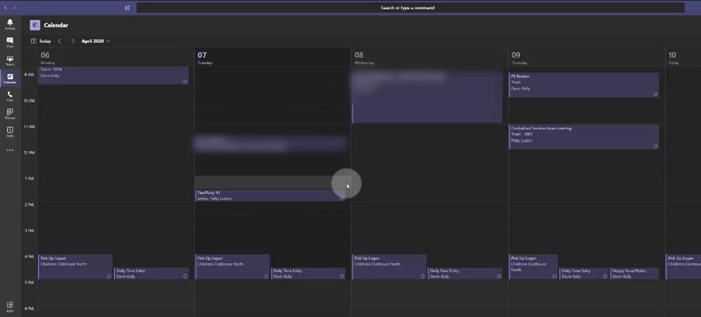Expand more apps via the sidebar ellipsis

point(10,149)
